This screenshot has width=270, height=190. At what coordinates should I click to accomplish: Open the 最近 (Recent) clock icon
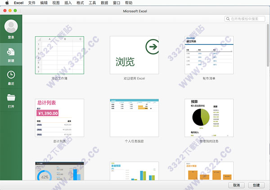coord(11,75)
